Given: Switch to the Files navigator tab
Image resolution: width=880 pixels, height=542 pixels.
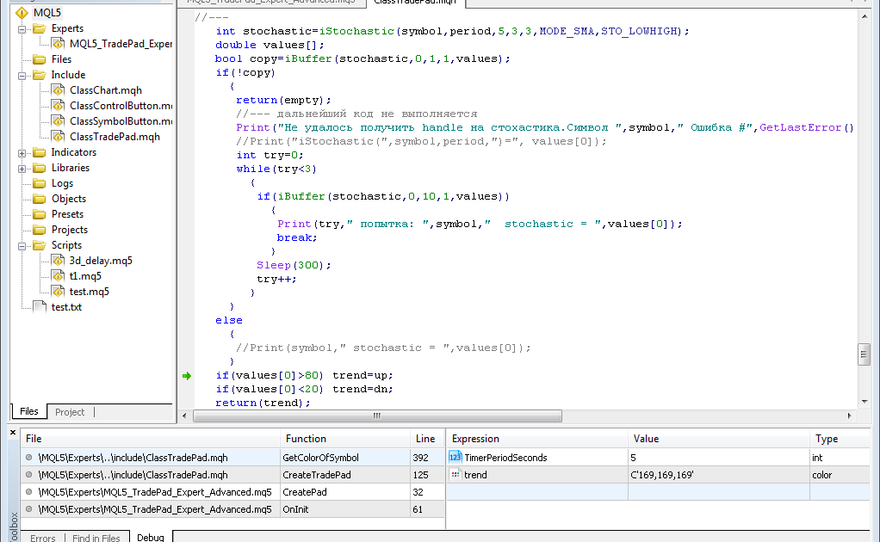Looking at the screenshot, I should (x=29, y=411).
